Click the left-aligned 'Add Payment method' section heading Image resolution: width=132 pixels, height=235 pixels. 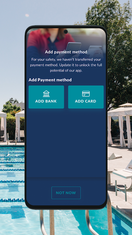tap(50, 80)
